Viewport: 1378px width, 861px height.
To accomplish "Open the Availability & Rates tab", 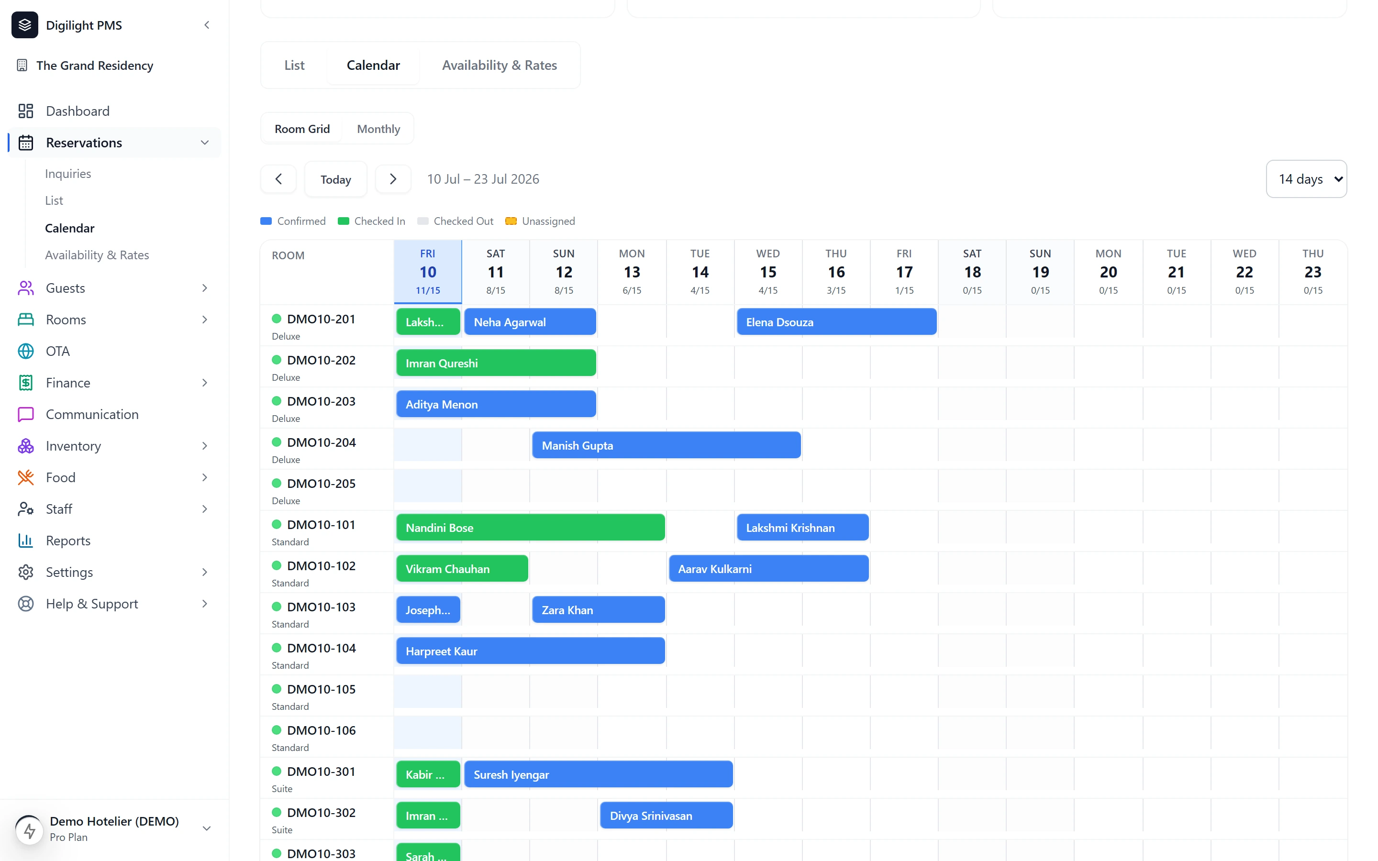I will click(x=500, y=66).
